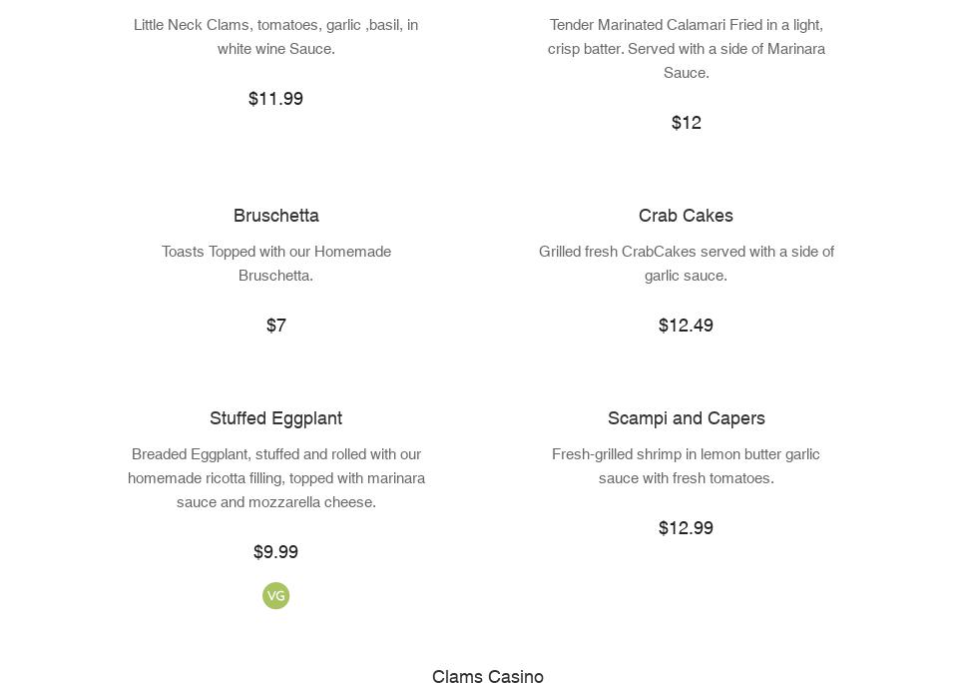Image resolution: width=963 pixels, height=683 pixels.
Task: Select the Scampi and Capers heading
Action: [686, 418]
